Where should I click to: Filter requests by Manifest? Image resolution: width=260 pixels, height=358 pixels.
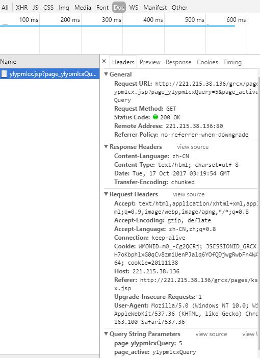pyautogui.click(x=155, y=8)
